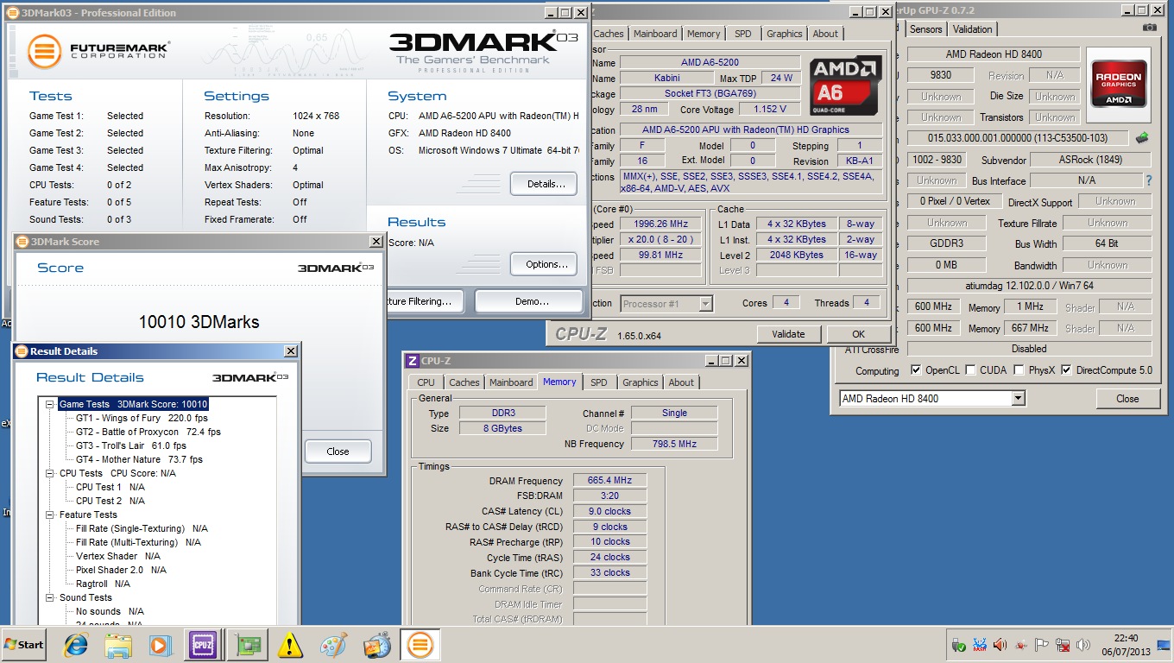1174x663 pixels.
Task: Select Pixel Shader 2.0 feature test row
Action: [121, 570]
